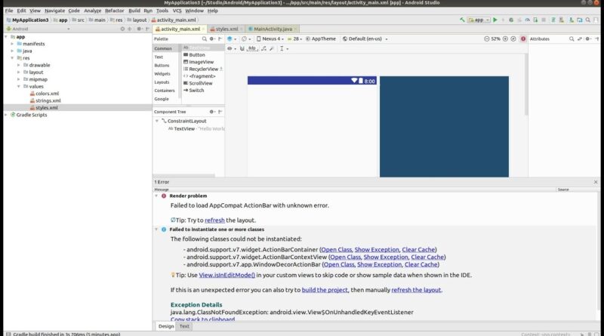Click the refresh link in the tip
The width and height of the screenshot is (604, 336).
(214, 220)
